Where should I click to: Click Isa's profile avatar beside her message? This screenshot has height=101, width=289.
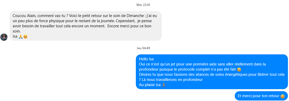coord(4,37)
